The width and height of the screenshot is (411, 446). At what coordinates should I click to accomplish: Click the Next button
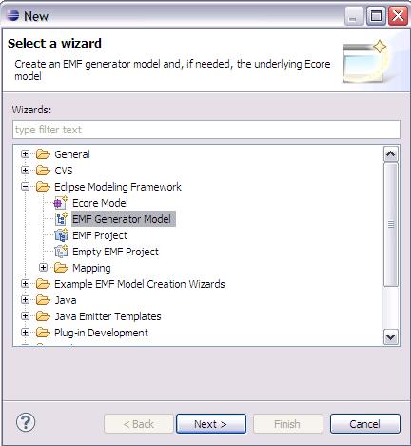click(211, 424)
